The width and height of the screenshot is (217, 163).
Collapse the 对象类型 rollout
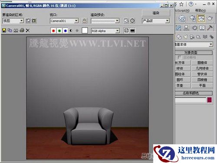tap(194, 53)
